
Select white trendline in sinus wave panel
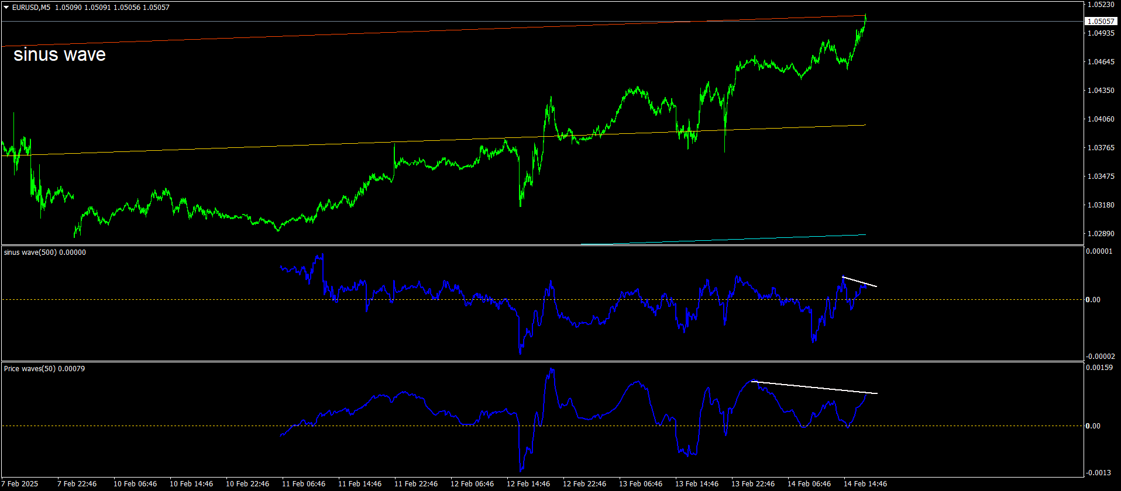click(x=859, y=282)
